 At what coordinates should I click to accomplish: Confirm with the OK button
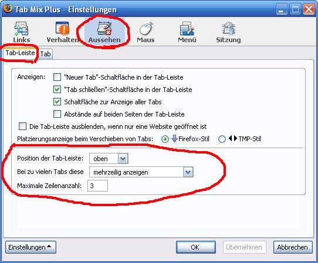coord(196,247)
